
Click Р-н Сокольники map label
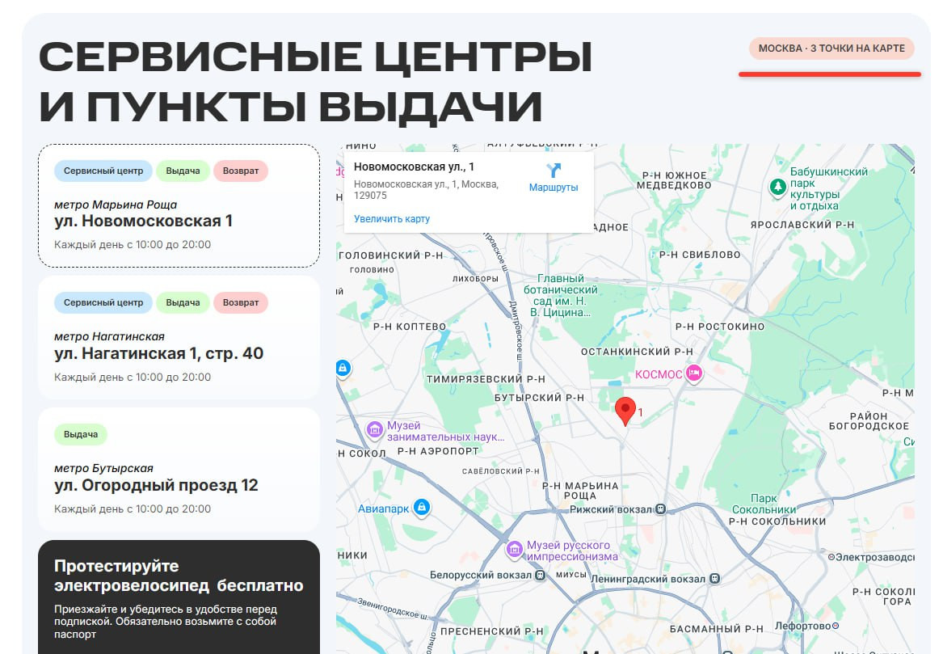[x=777, y=521]
